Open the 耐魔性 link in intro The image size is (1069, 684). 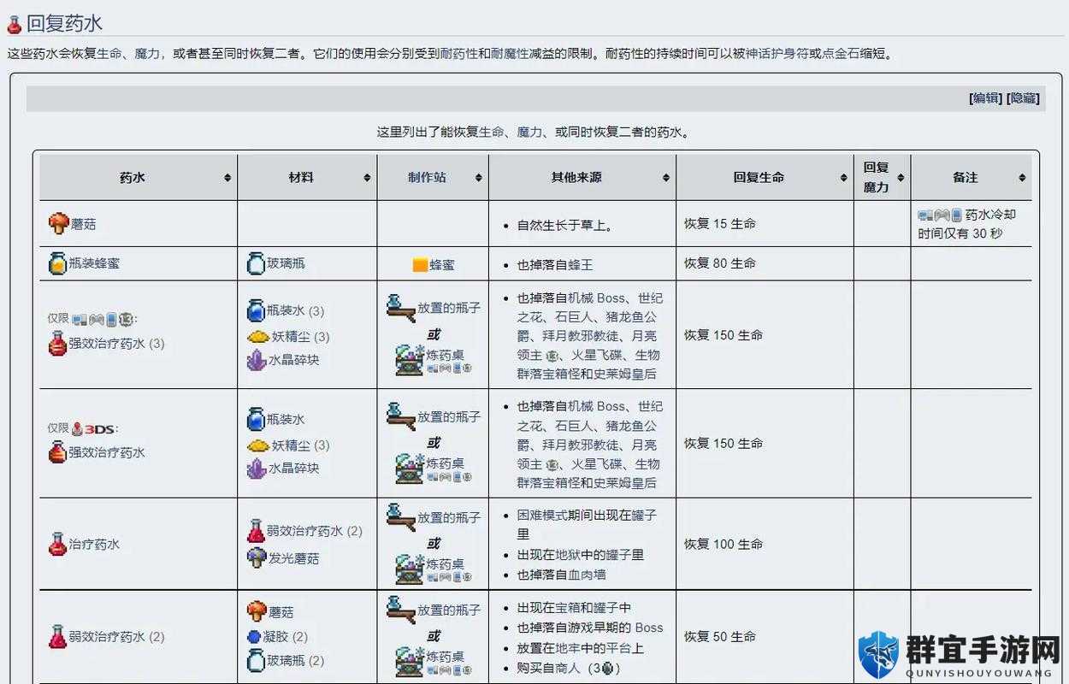[510, 53]
